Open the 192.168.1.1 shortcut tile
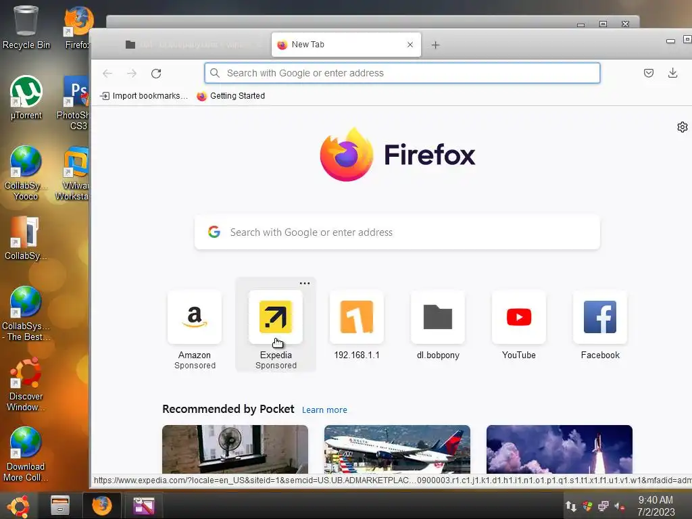 357,326
